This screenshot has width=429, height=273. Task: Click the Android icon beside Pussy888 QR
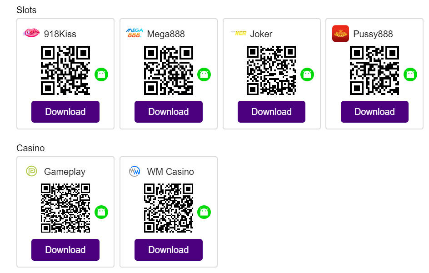click(x=410, y=74)
